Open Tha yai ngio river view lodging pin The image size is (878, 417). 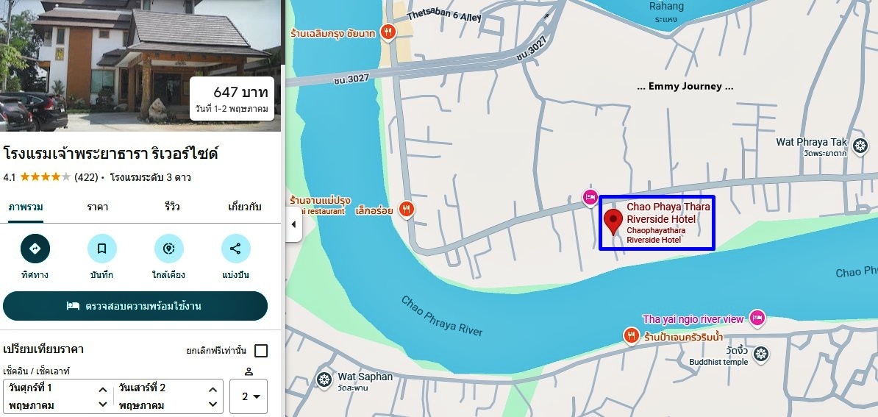[757, 318]
